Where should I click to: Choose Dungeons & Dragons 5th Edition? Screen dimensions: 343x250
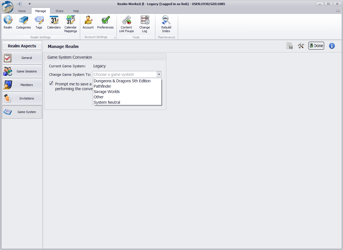tap(127, 81)
